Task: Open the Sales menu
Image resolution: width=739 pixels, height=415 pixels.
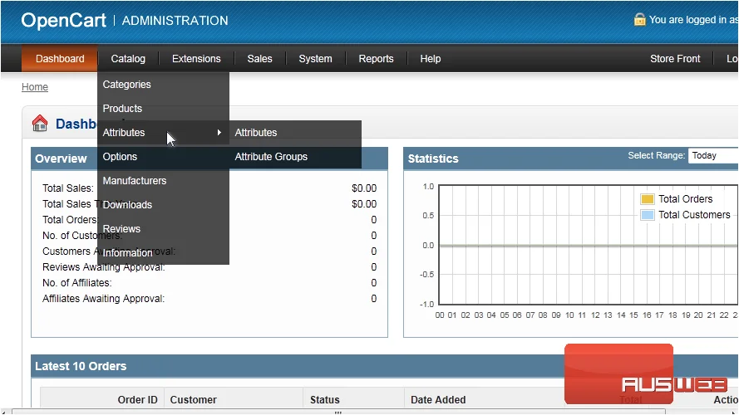Action: [259, 59]
